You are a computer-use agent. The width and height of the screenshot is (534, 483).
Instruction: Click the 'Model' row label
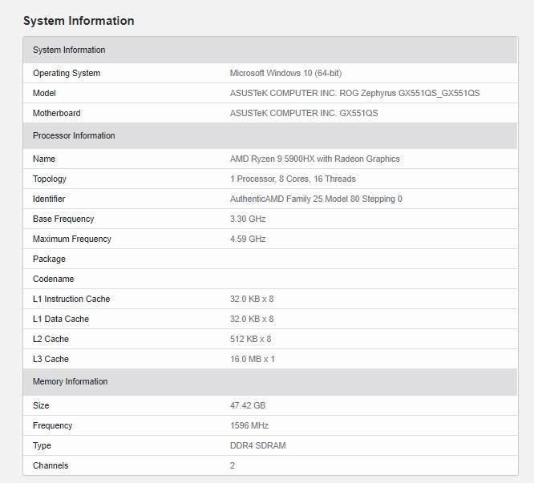point(44,93)
